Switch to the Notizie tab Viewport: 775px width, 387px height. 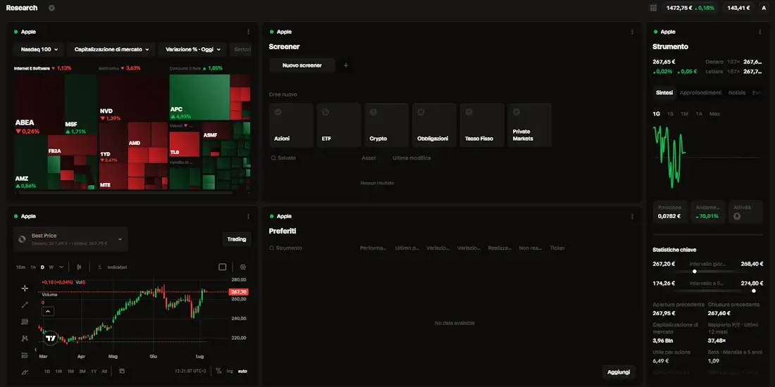click(x=737, y=93)
